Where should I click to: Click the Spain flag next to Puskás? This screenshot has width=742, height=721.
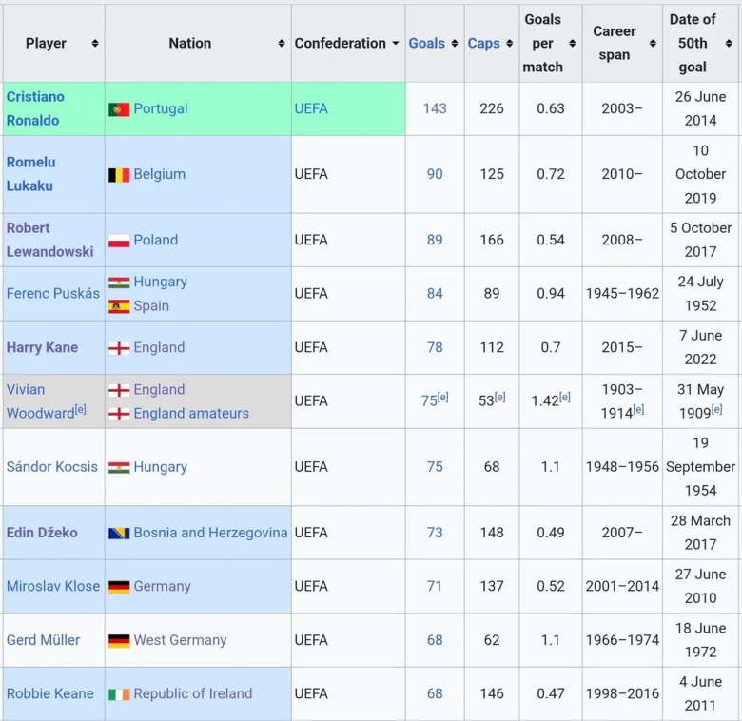119,306
